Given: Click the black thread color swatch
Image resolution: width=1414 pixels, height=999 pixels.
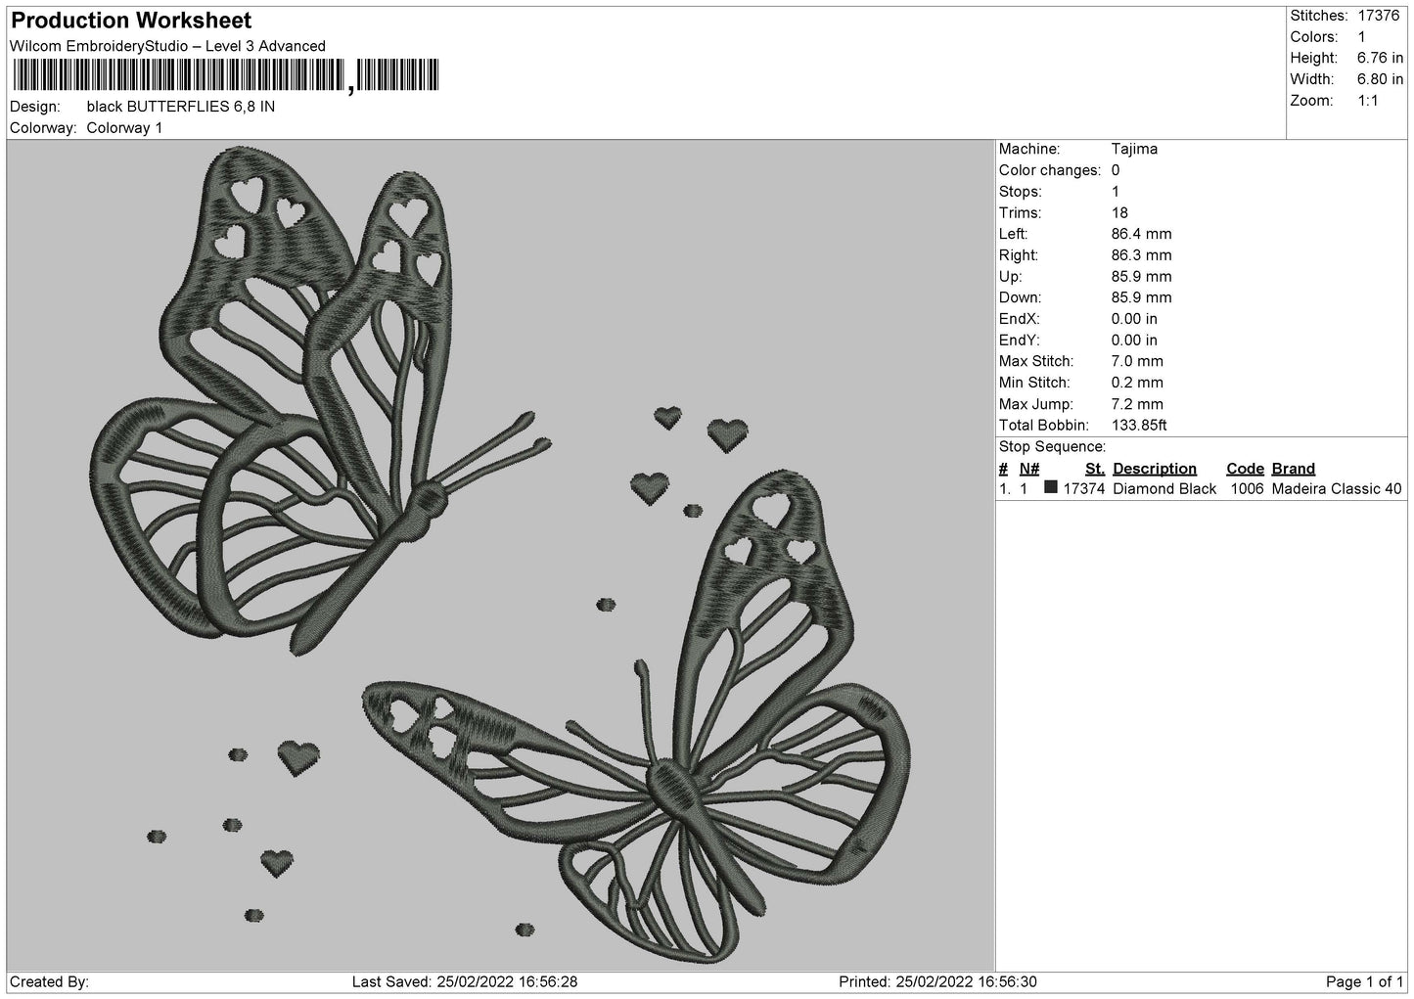Looking at the screenshot, I should pos(1051,488).
